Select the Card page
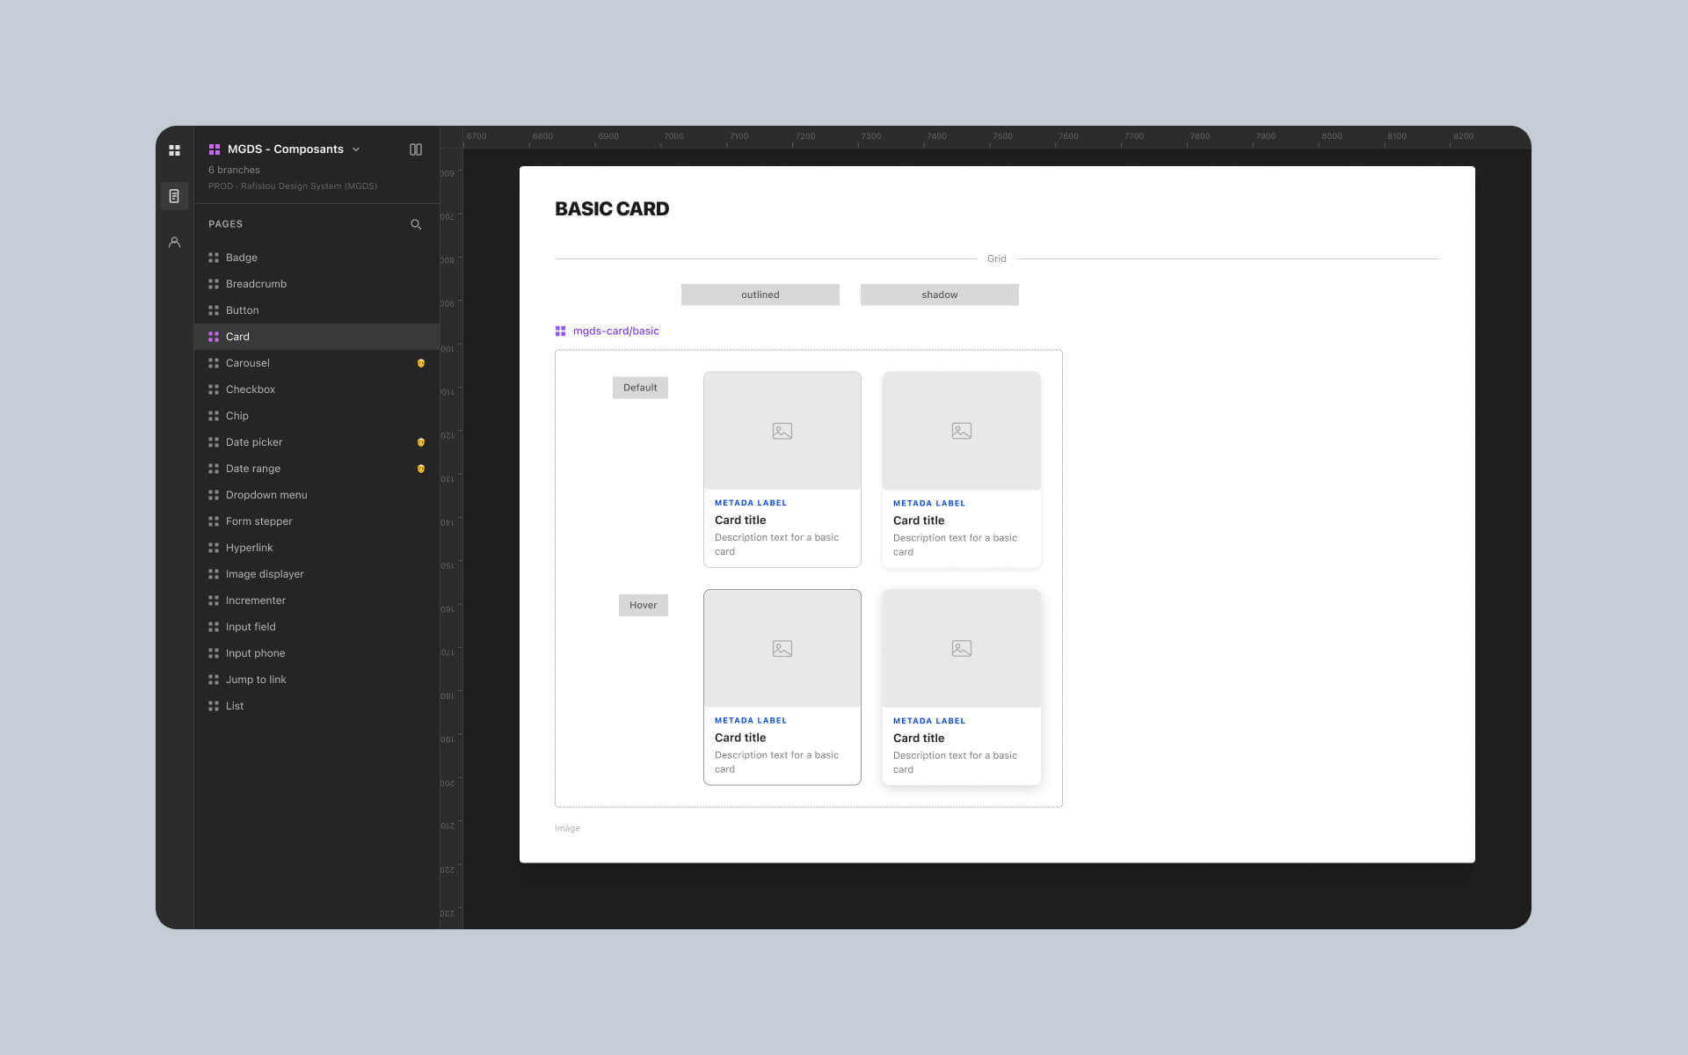Image resolution: width=1688 pixels, height=1055 pixels. point(316,337)
